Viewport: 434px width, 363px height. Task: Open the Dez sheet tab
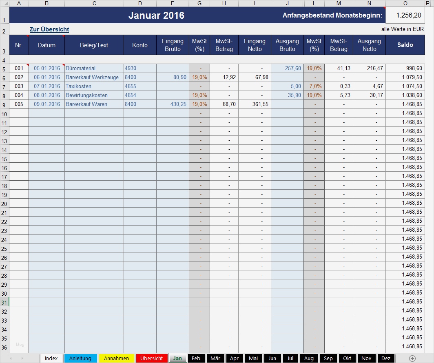coord(385,358)
